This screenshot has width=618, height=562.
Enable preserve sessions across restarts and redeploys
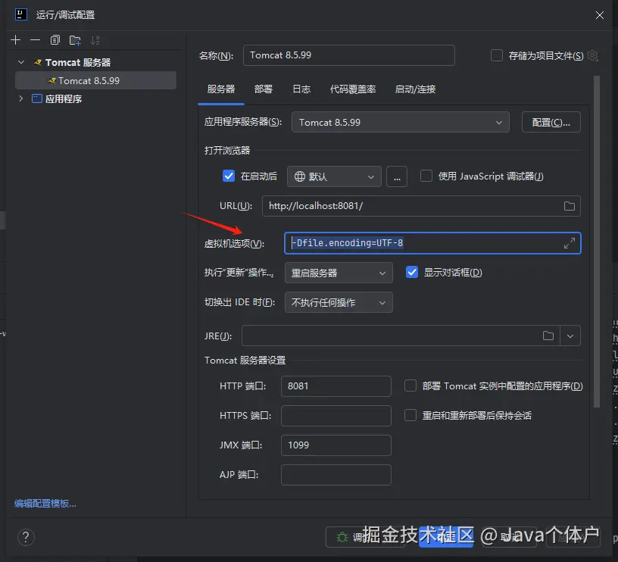[410, 415]
